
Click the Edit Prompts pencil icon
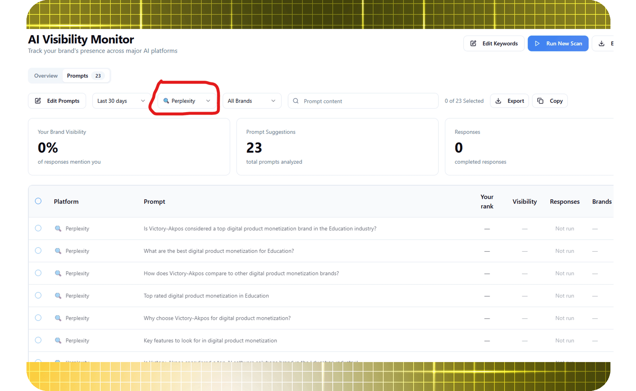(38, 101)
